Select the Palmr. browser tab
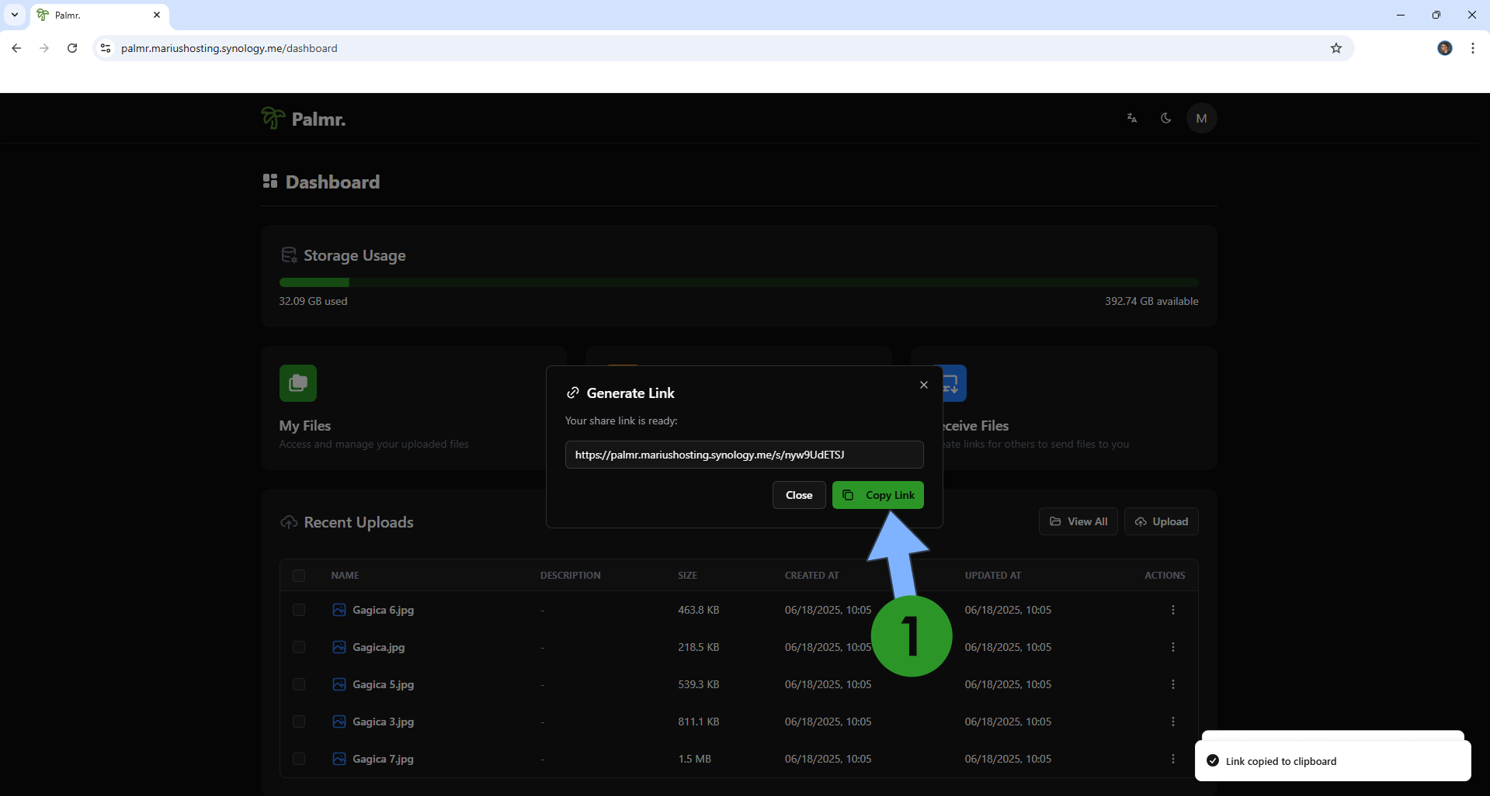Screen dimensions: 1490x796 click(x=99, y=15)
